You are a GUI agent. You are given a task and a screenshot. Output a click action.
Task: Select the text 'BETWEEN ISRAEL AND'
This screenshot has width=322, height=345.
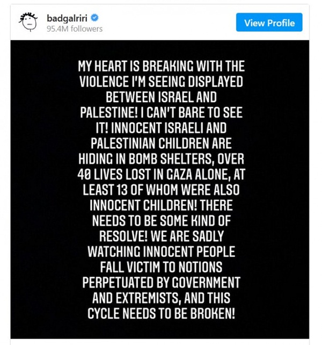[x=161, y=97]
